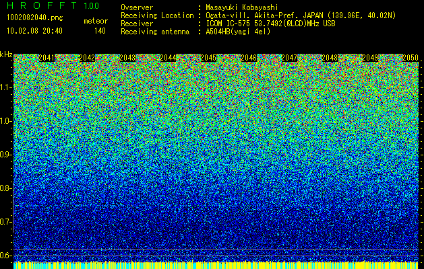Click the 2042 time marker
The image size is (424, 269).
coord(87,58)
